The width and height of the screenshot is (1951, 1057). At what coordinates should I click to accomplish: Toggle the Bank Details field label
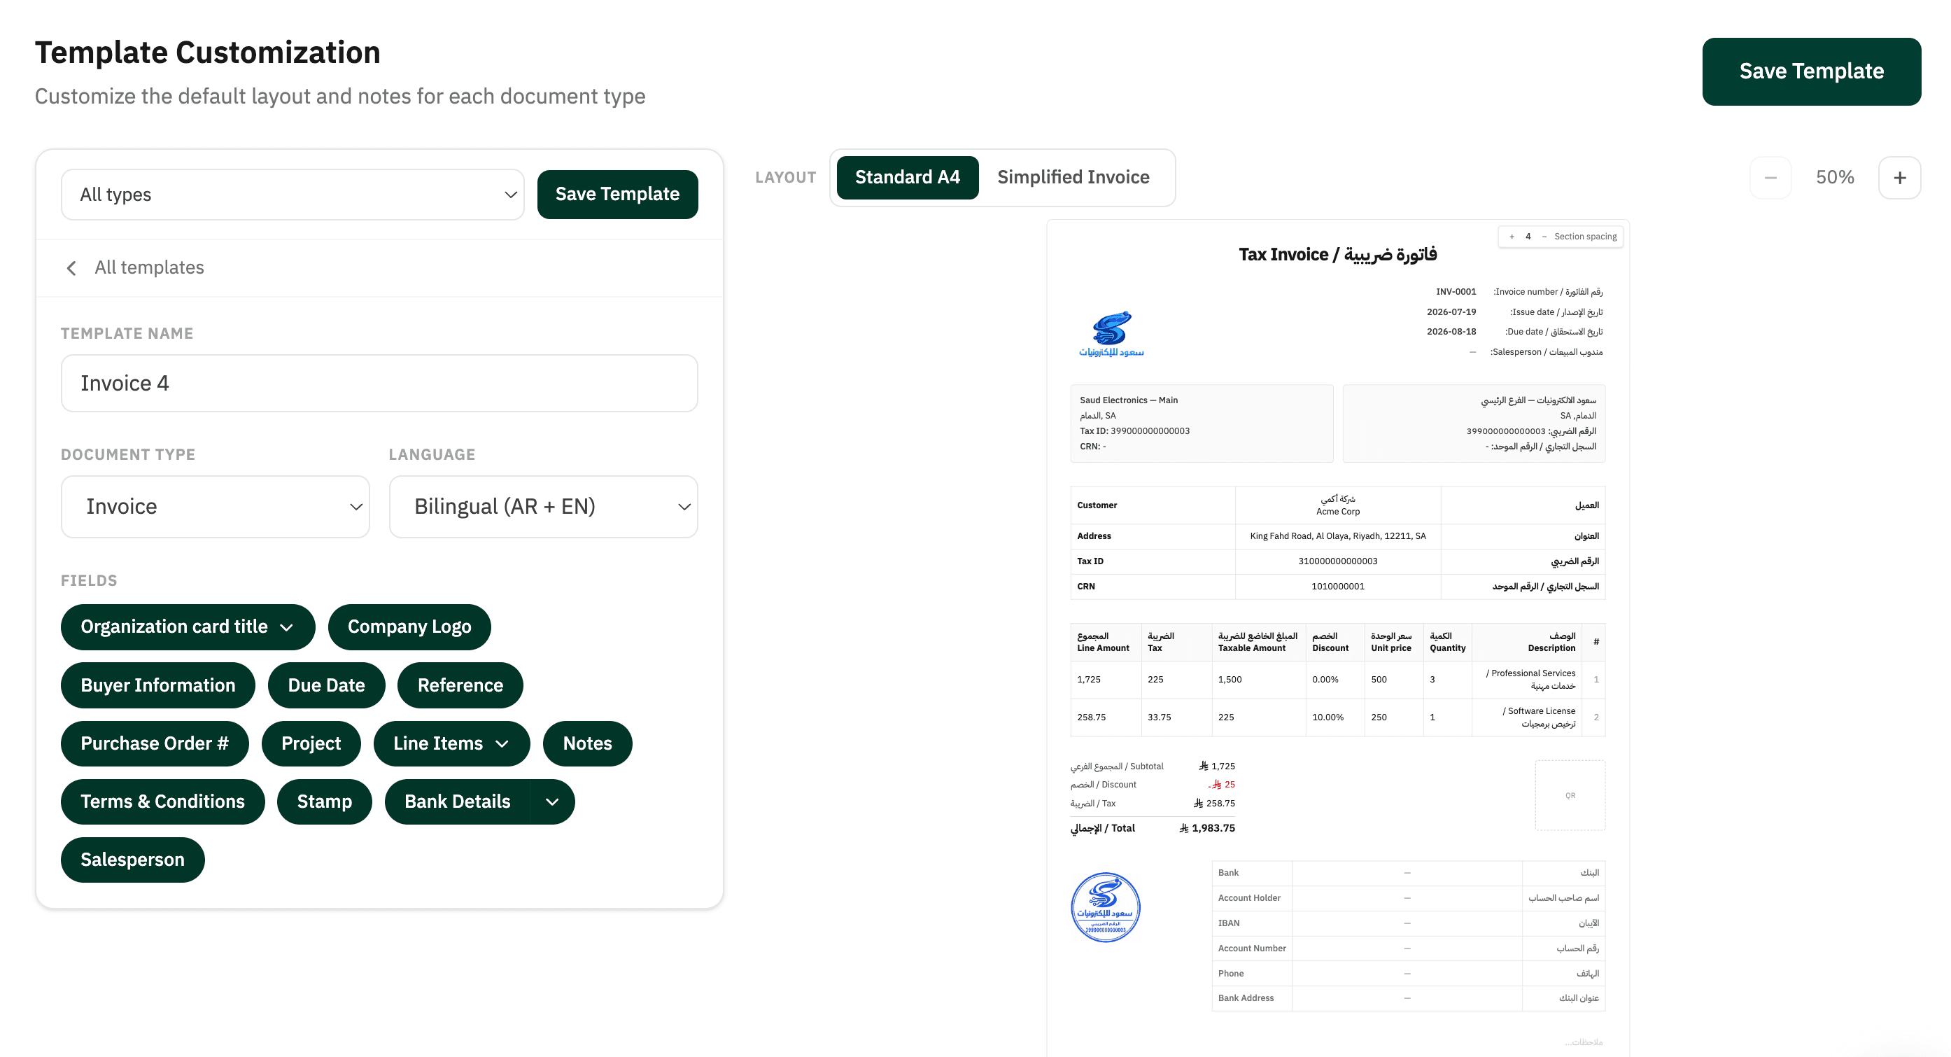pyautogui.click(x=458, y=801)
